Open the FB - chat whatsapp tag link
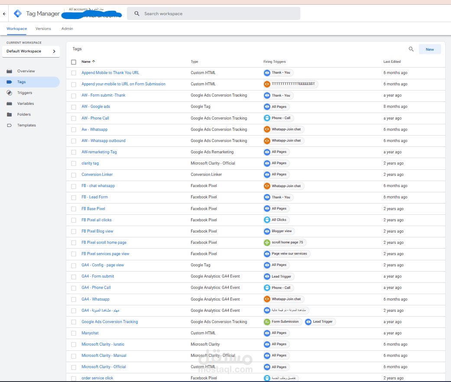The width and height of the screenshot is (451, 382). pos(98,186)
